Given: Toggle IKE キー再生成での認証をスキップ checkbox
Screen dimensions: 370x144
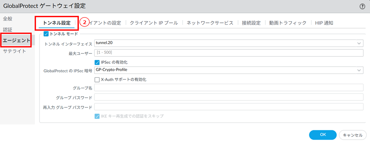Looking at the screenshot, I should pos(97,116).
